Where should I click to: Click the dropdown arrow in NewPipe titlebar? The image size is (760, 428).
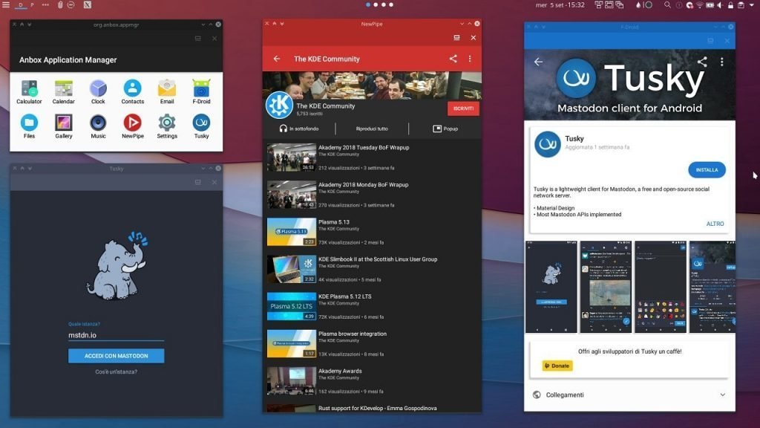click(x=462, y=23)
